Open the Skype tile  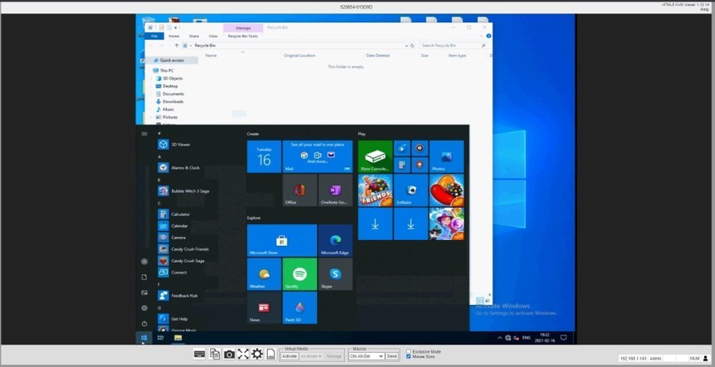(x=335, y=274)
